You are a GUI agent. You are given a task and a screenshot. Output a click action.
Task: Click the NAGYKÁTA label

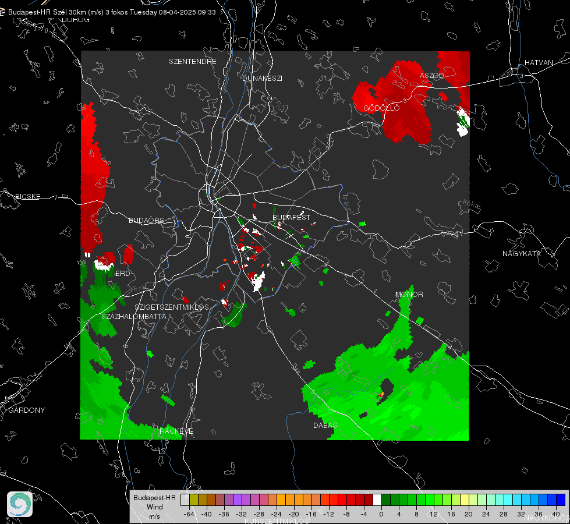(521, 254)
